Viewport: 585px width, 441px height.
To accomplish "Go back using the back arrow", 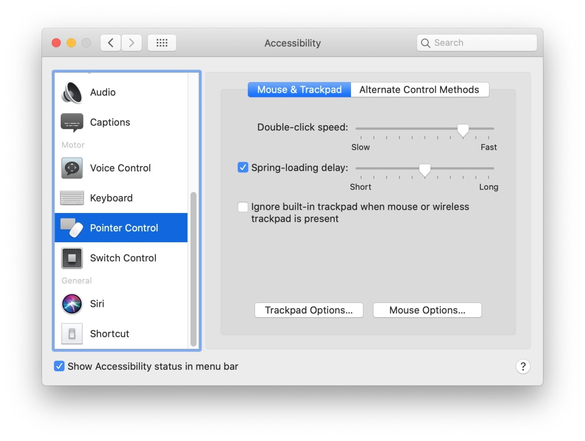I will (x=111, y=43).
